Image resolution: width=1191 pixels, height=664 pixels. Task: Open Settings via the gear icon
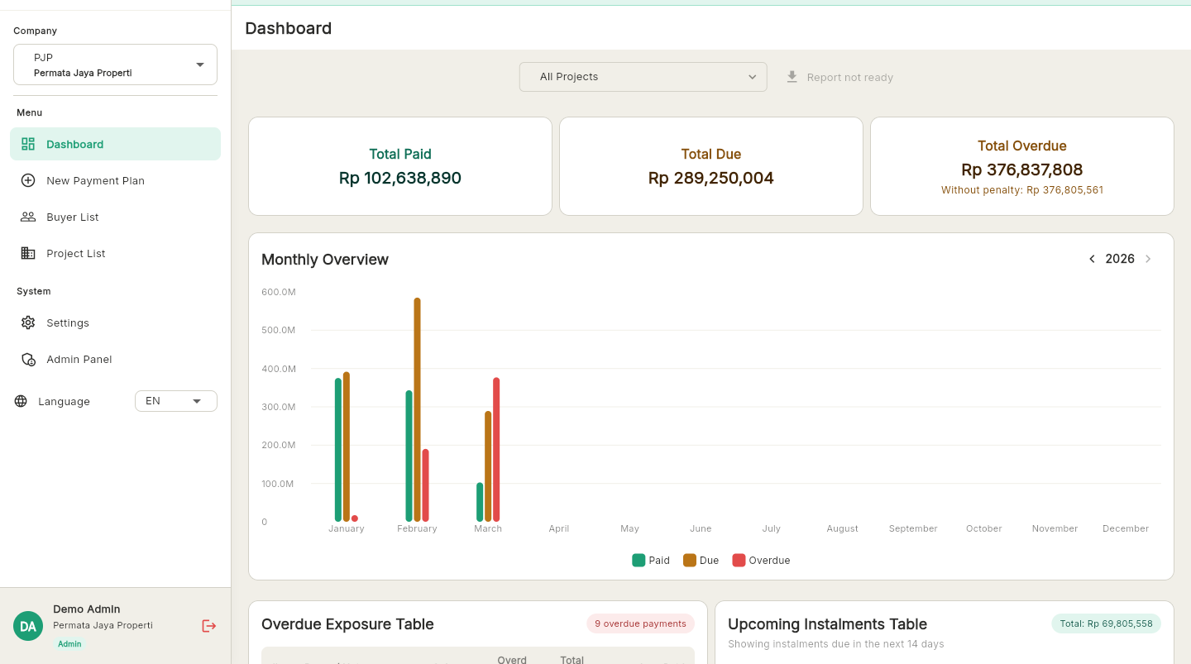pyautogui.click(x=27, y=322)
